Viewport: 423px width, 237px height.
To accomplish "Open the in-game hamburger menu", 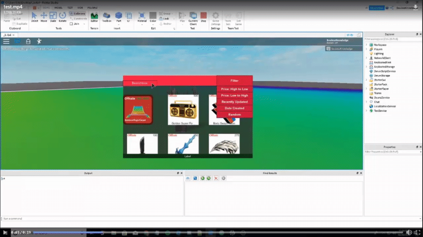I will [x=6, y=41].
